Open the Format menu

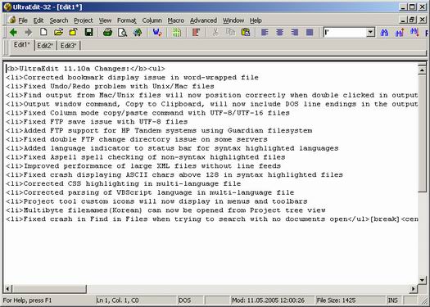(127, 20)
